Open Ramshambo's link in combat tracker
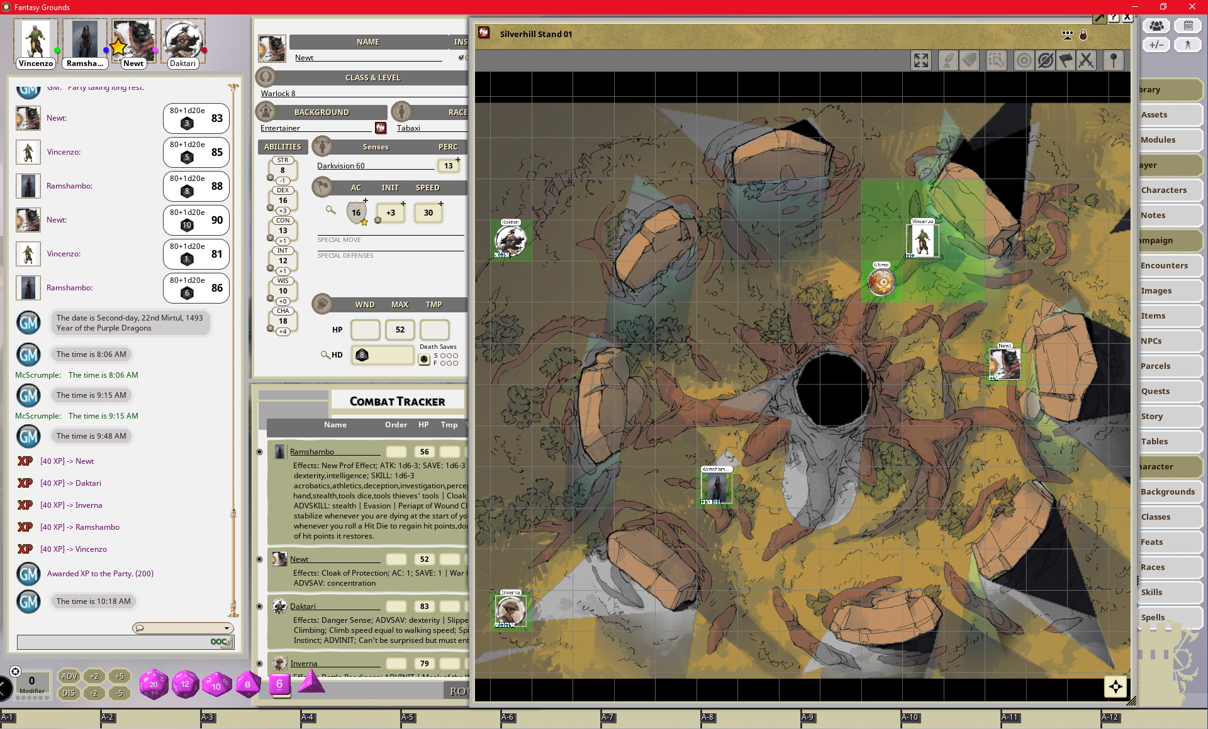The height and width of the screenshot is (729, 1208). coord(280,452)
